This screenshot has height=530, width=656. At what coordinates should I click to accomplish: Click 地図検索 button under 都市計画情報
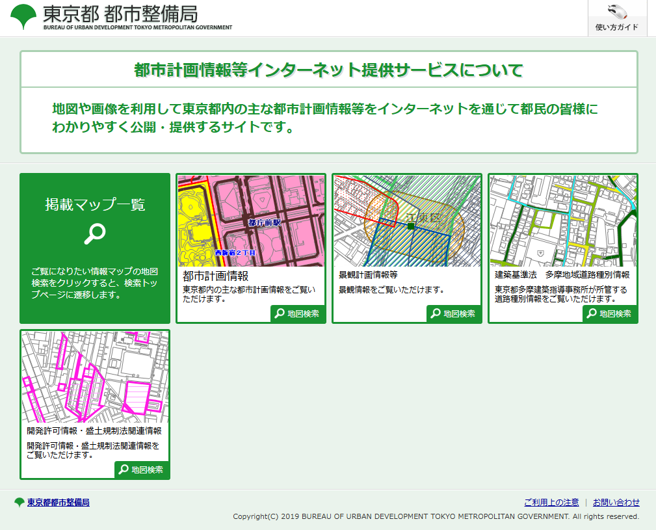tap(298, 313)
